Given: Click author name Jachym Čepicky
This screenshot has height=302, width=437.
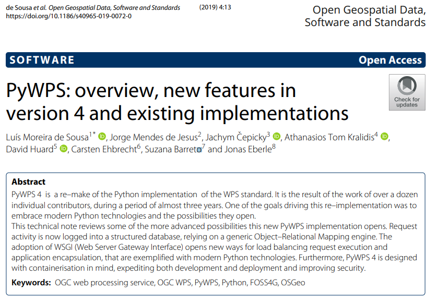Looking at the screenshot, I should click(236, 137).
